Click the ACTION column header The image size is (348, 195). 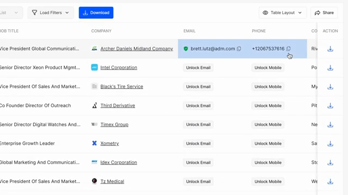pos(330,31)
